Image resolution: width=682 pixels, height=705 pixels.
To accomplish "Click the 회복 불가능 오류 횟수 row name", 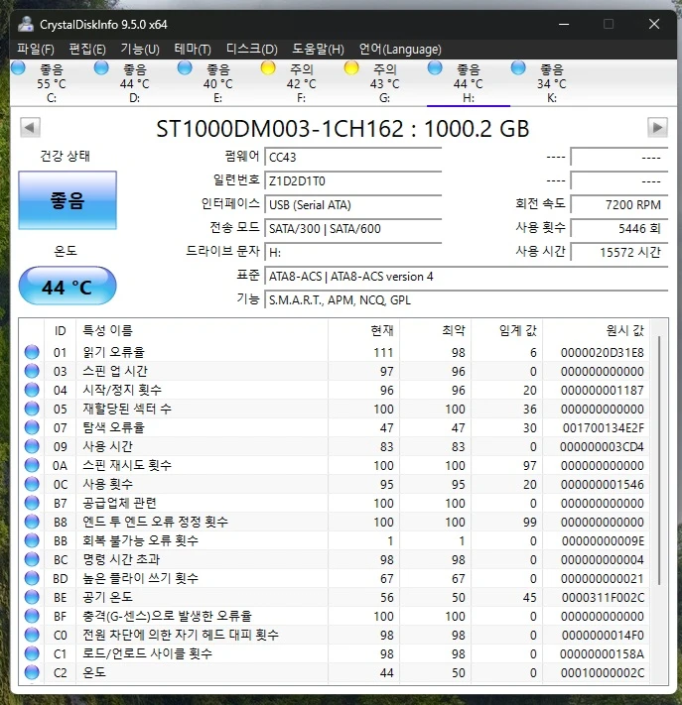I will (x=140, y=540).
